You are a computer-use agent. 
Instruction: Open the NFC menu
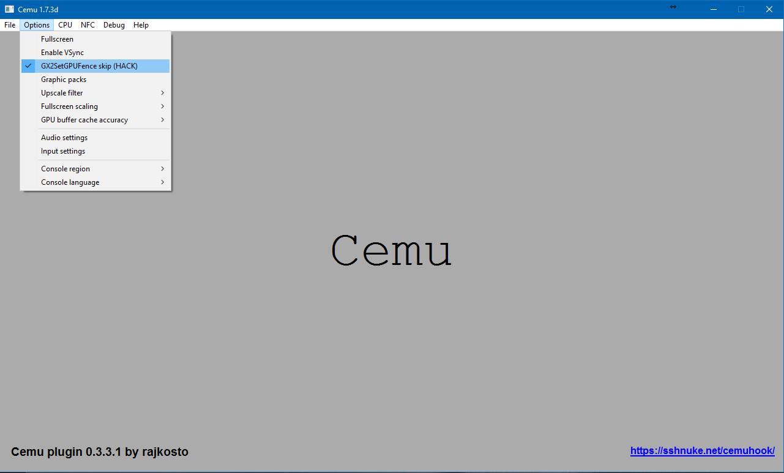(x=88, y=25)
